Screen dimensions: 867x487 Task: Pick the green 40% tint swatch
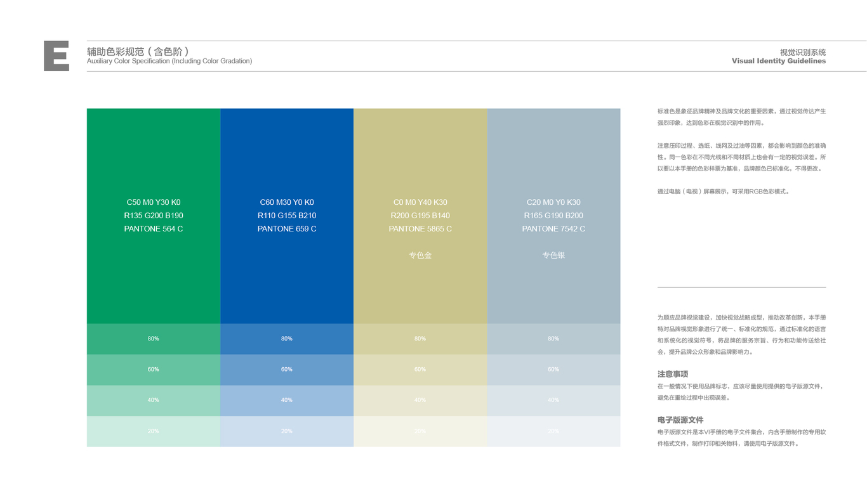click(x=154, y=400)
